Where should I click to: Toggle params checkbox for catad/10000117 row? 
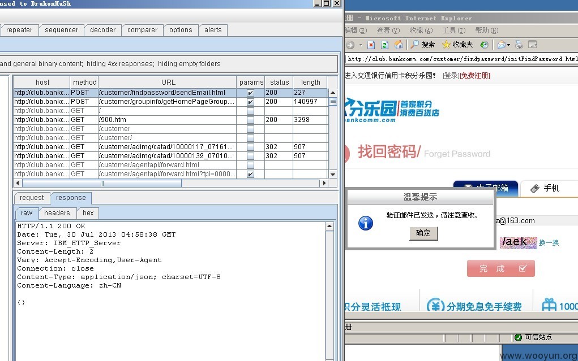[x=250, y=147]
